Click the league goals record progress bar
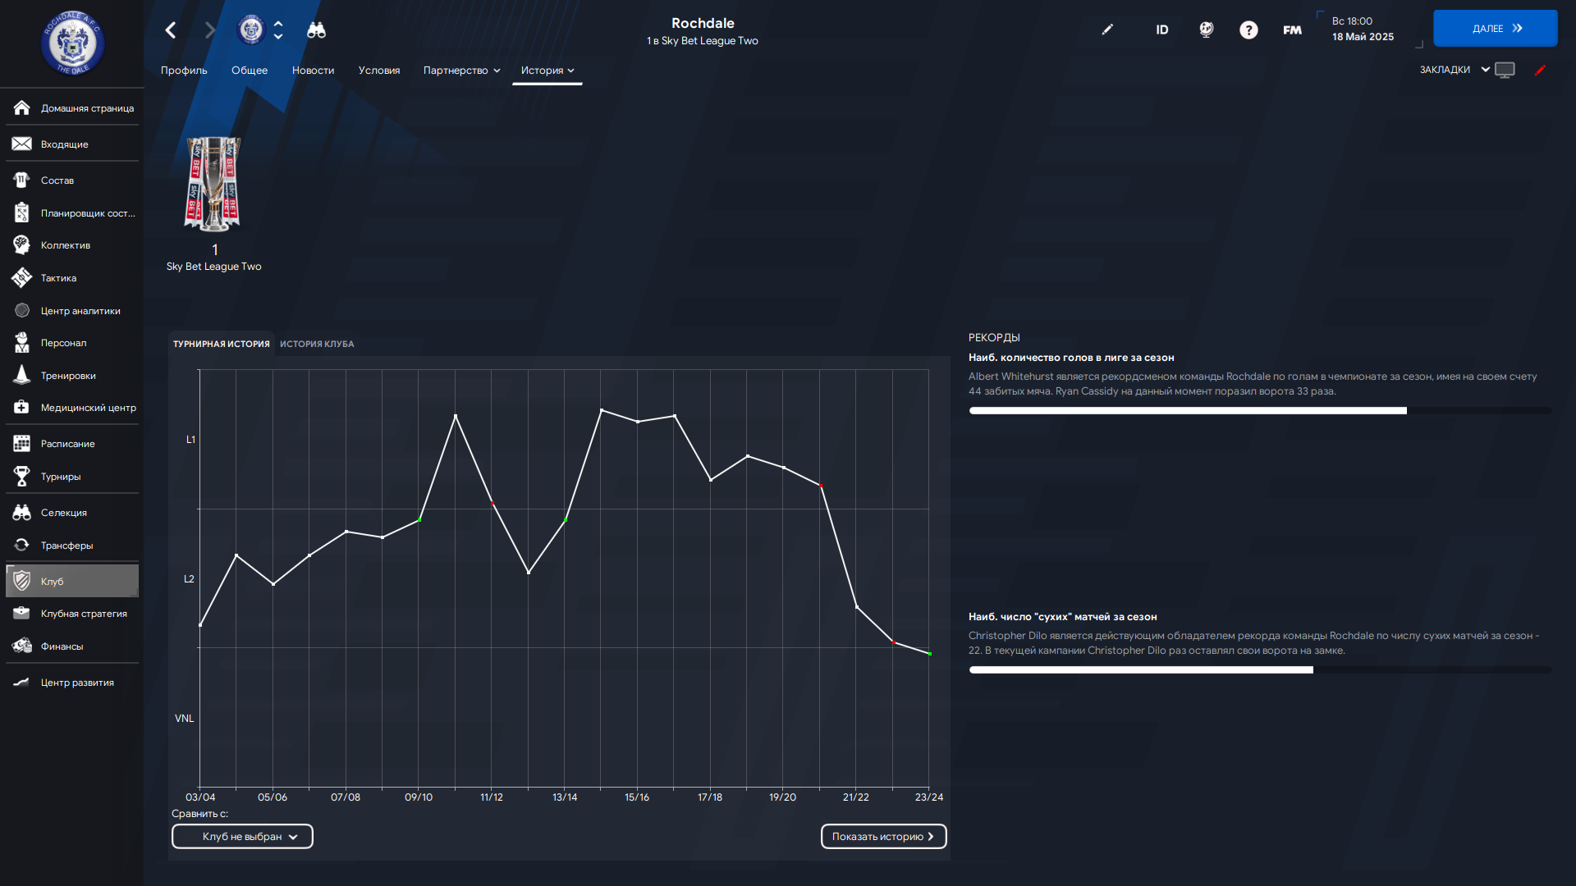The image size is (1576, 886). tap(1259, 411)
